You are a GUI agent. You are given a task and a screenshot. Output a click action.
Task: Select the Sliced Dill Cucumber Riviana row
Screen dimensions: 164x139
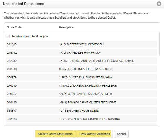click(81, 77)
